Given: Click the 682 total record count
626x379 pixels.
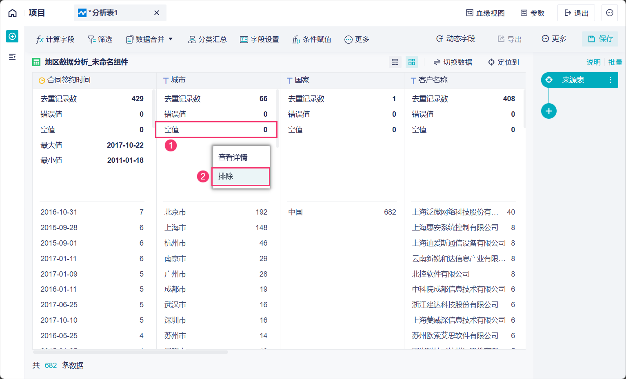Looking at the screenshot, I should point(51,366).
